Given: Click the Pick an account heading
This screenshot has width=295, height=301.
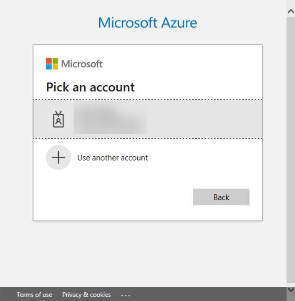Looking at the screenshot, I should click(x=91, y=87).
